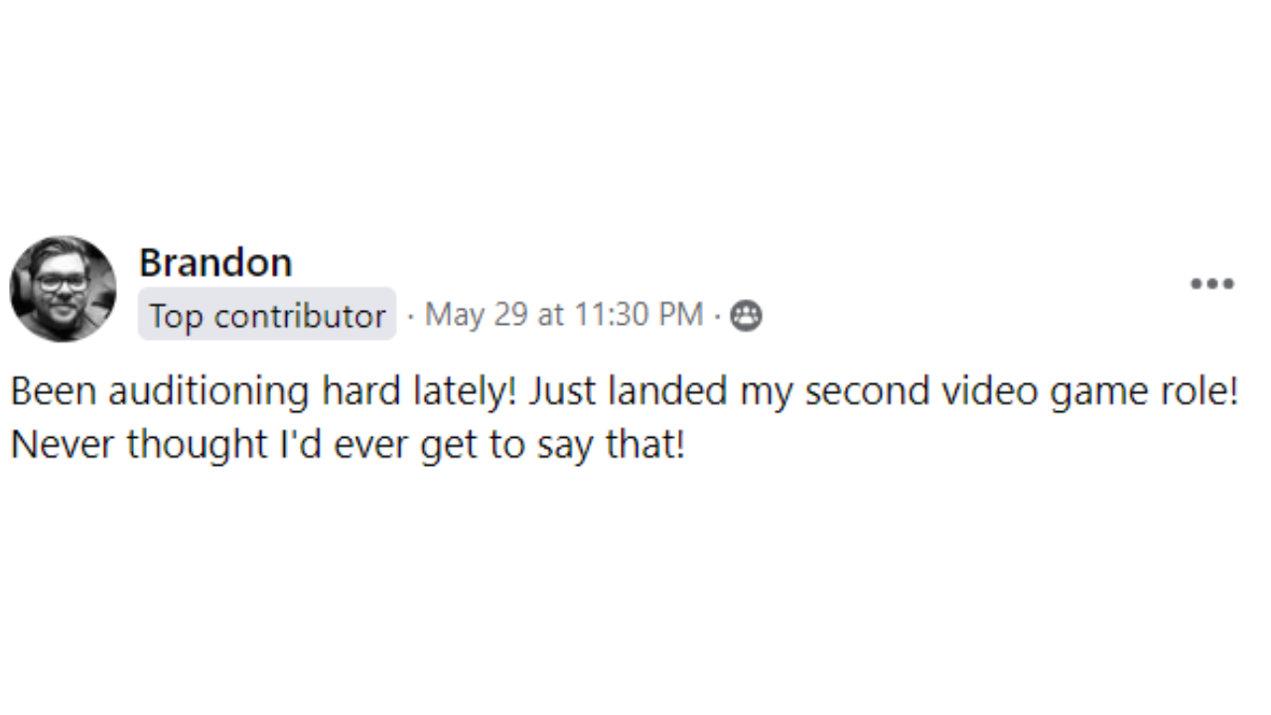Click the word "contributor" in the badge
The width and height of the screenshot is (1271, 715).
coord(300,316)
